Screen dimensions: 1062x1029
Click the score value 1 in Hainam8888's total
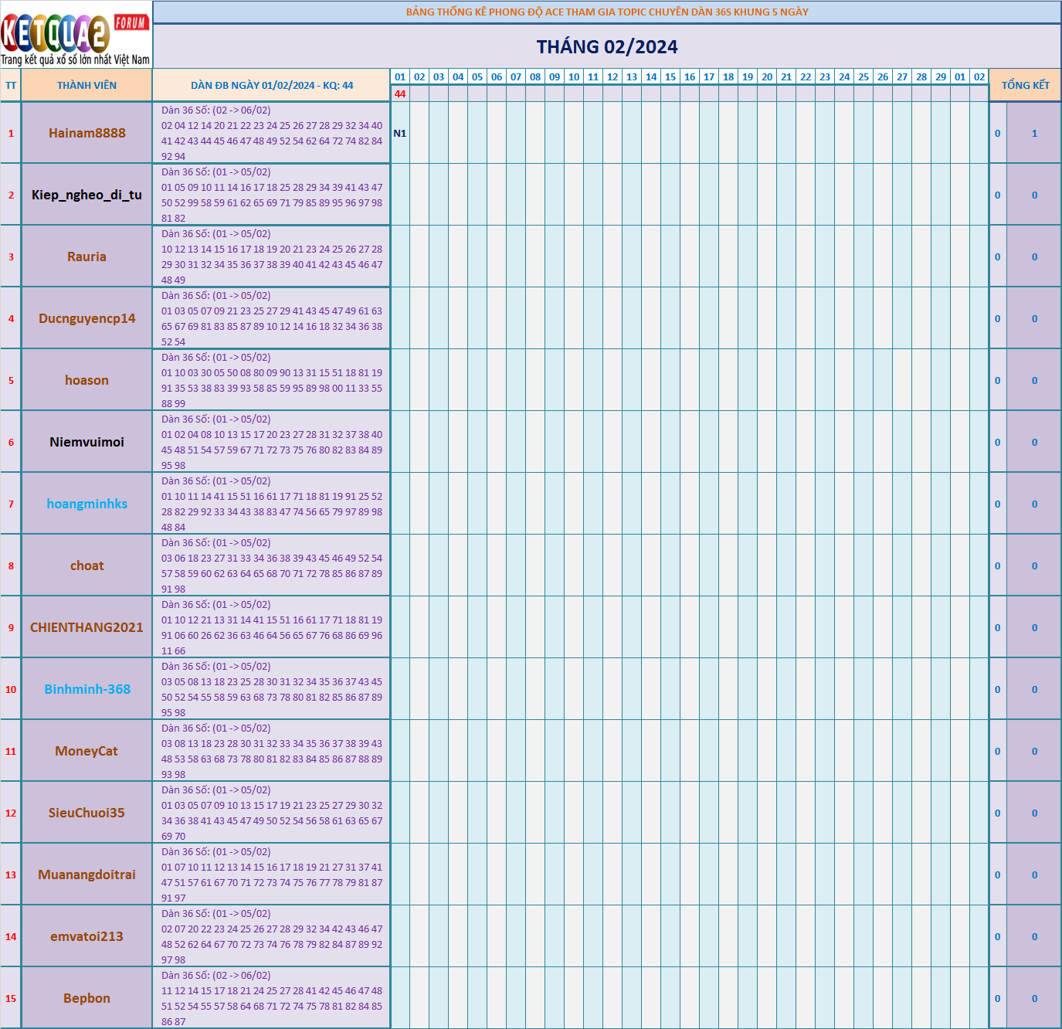click(1034, 133)
